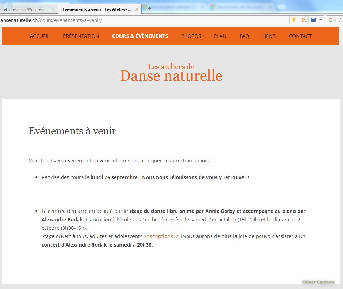Select the 'Evénements à venir | Les Ateliers' tab
Screen dimensions: 343x289
coord(97,9)
